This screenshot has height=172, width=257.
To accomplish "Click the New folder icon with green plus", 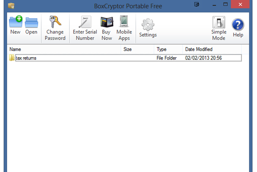I will [x=16, y=22].
